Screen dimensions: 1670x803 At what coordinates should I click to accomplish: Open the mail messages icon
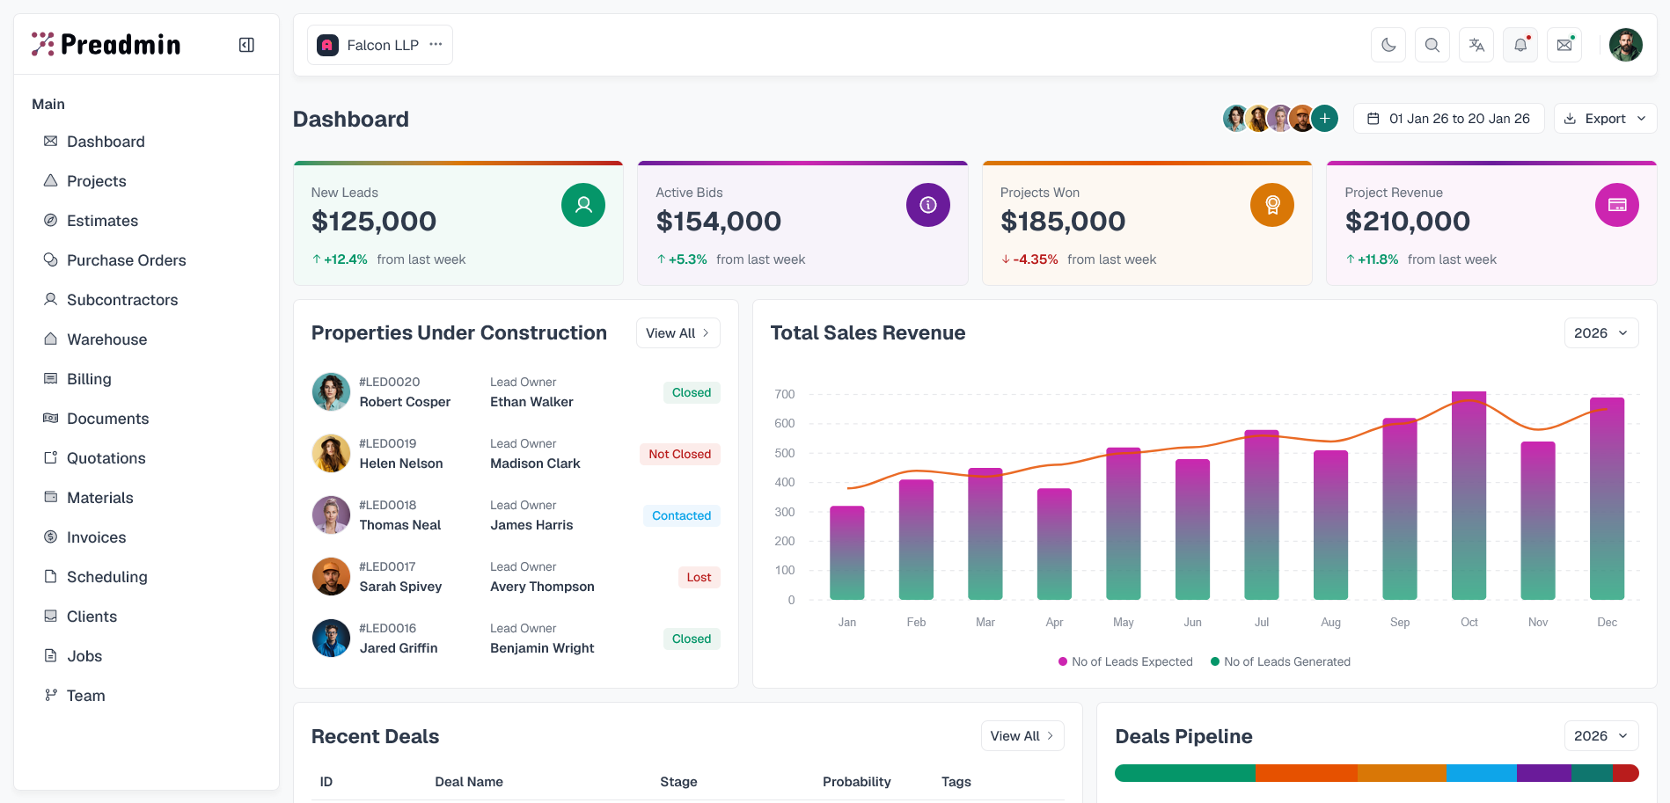pyautogui.click(x=1564, y=45)
